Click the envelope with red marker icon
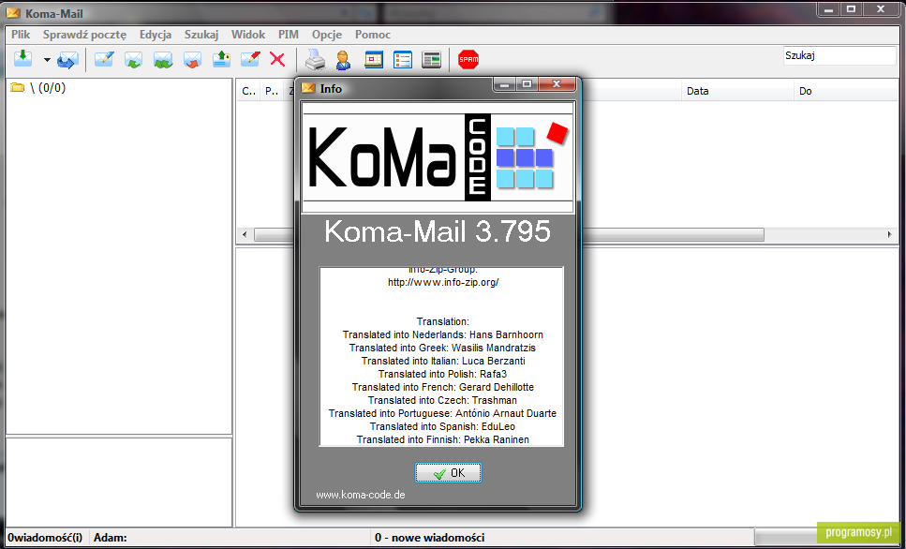 [250, 59]
